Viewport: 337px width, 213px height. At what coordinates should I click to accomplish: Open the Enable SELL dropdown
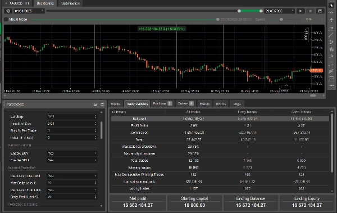tap(72, 160)
